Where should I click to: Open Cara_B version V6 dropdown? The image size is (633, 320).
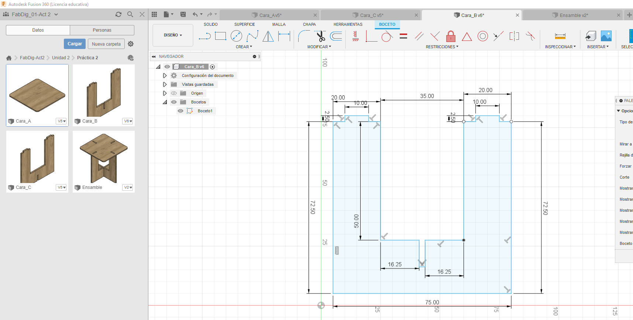click(x=128, y=121)
